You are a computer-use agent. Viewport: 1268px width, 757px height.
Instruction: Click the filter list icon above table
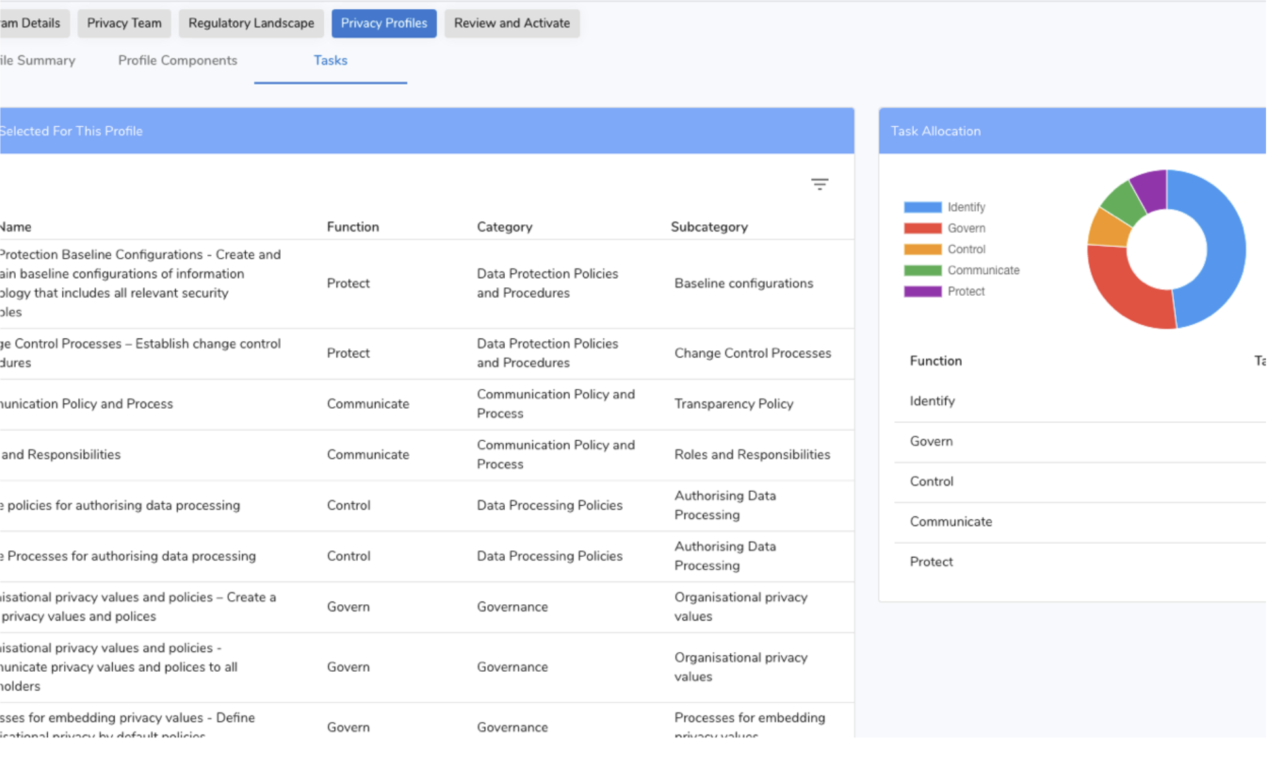pyautogui.click(x=819, y=184)
